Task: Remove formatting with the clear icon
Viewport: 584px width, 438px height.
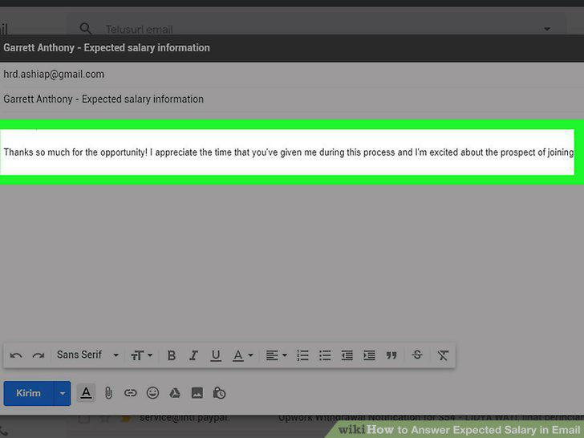Action: [x=443, y=355]
